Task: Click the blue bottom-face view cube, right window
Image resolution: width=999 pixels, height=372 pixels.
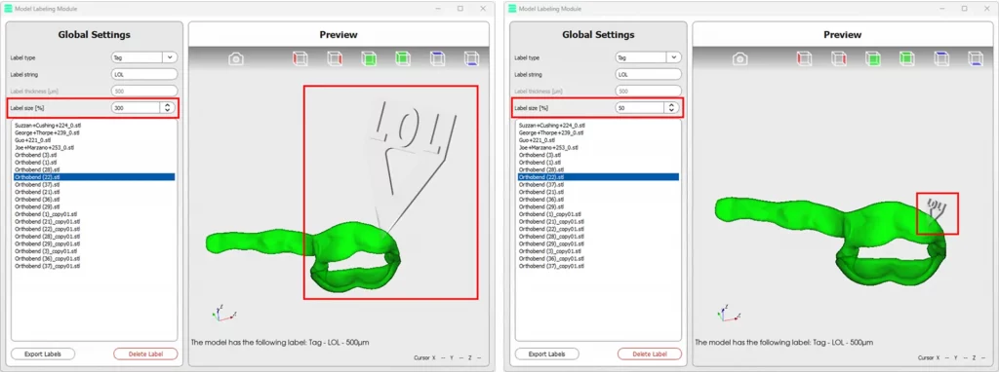Action: coord(976,59)
